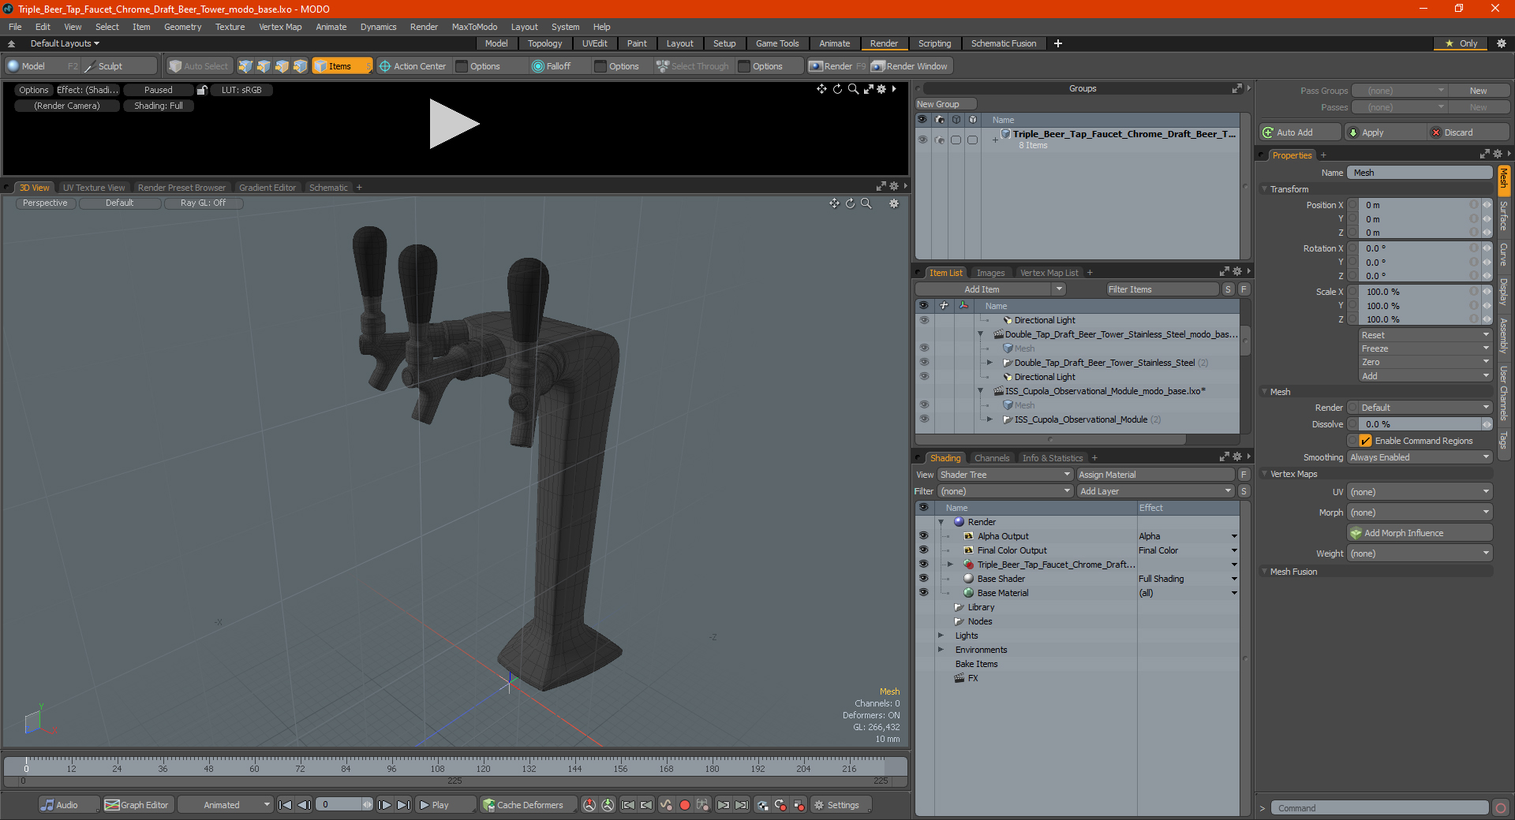This screenshot has height=820, width=1515.
Task: Switch to the Topology layout tab
Action: click(544, 43)
